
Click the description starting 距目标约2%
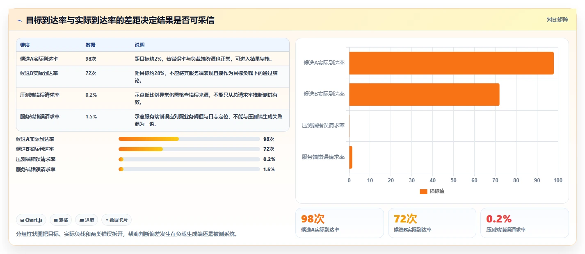coord(203,59)
